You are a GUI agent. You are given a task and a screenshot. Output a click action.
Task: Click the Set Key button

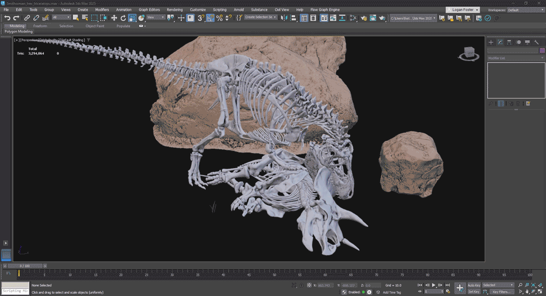click(474, 292)
